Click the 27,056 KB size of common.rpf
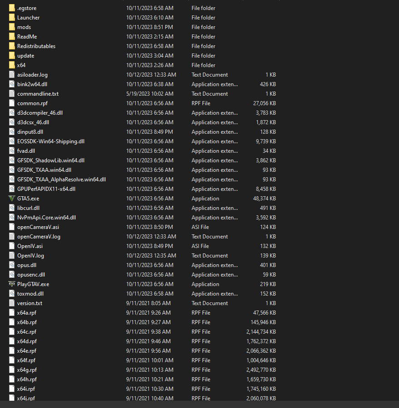The width and height of the screenshot is (399, 408). 264,103
